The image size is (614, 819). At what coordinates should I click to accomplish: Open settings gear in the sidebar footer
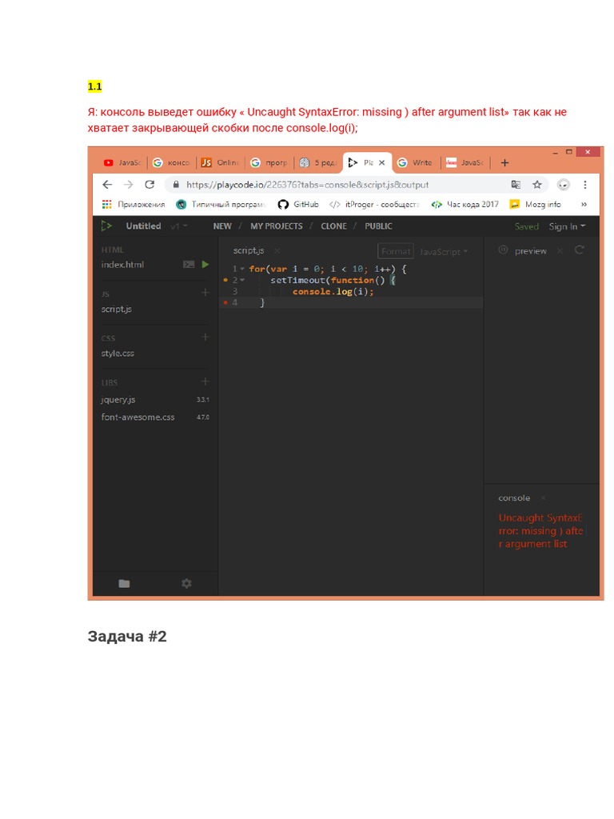186,583
